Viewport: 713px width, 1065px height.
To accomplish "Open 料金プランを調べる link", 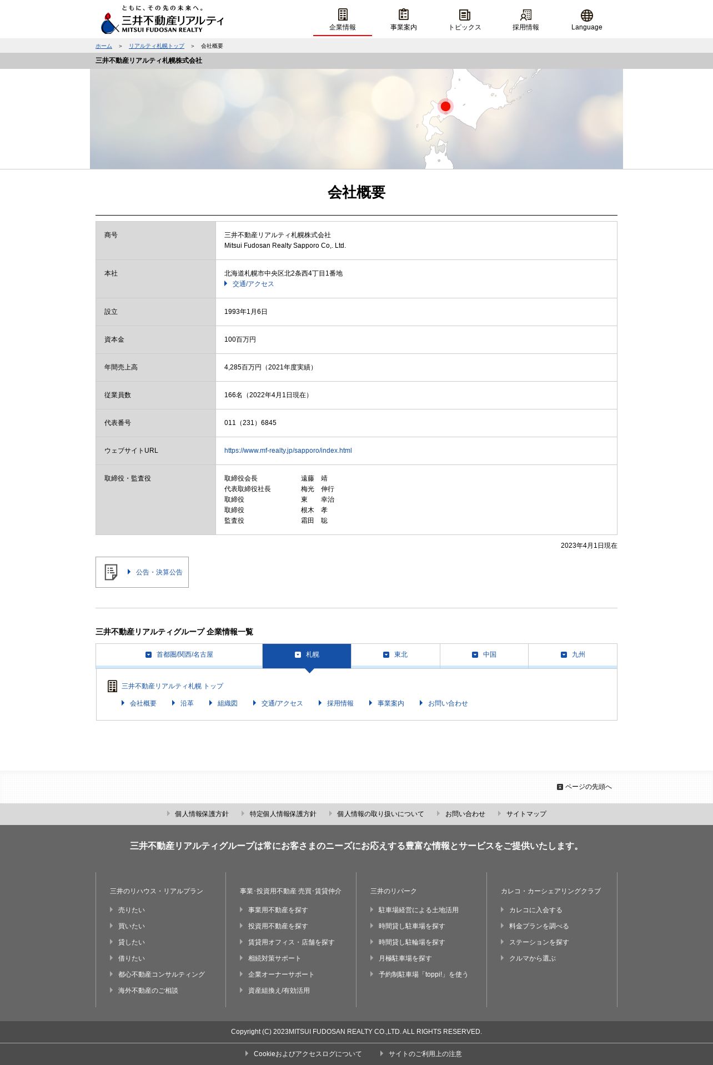I will point(539,926).
